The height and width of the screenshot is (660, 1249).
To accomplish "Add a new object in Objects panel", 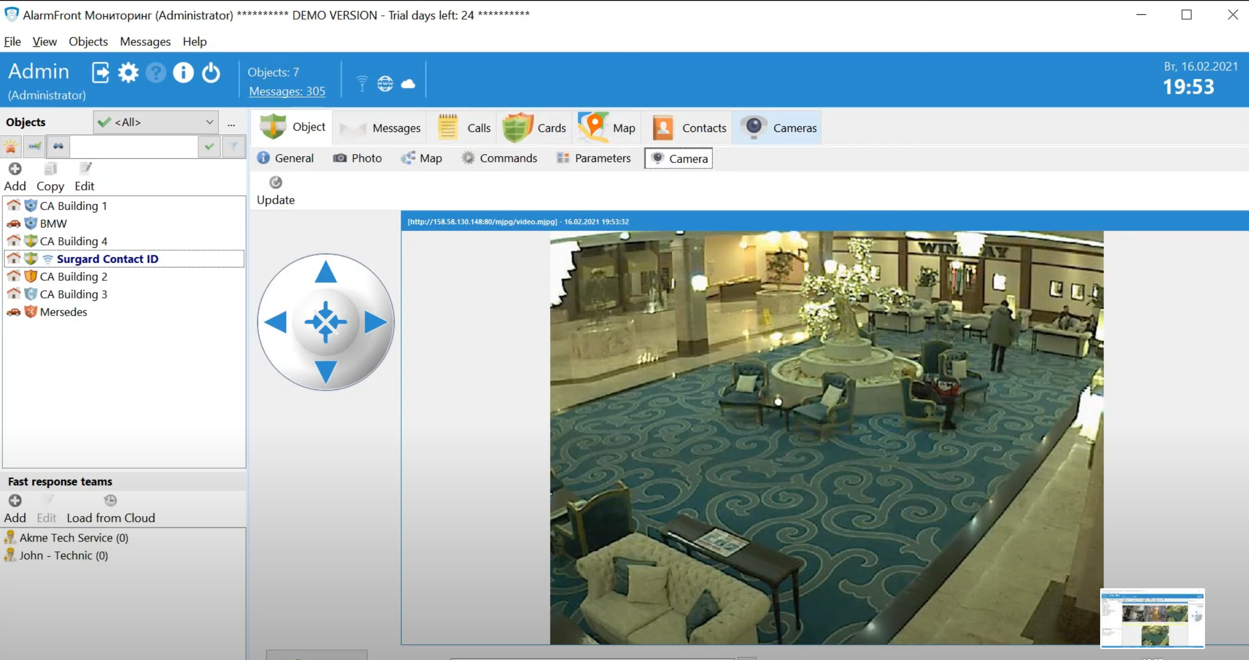I will point(15,177).
